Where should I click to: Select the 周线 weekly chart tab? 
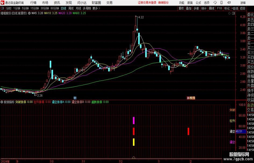[71, 8]
